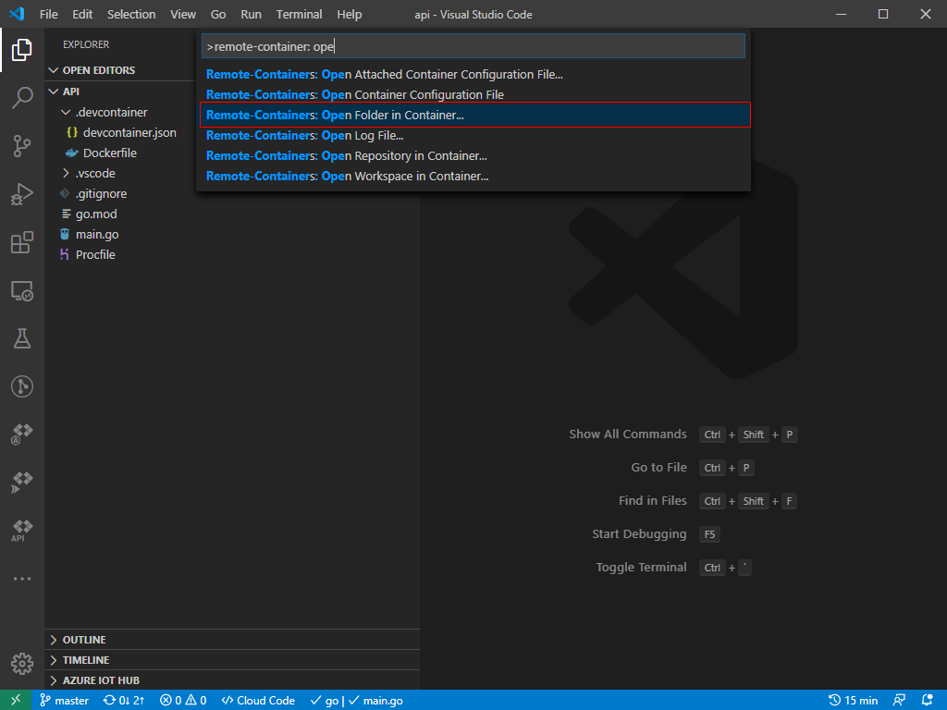Expand the Outline section
This screenshot has width=947, height=710.
click(x=83, y=640)
